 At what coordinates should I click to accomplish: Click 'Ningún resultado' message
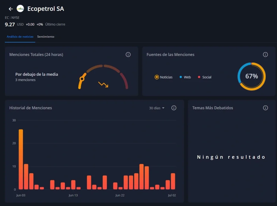point(231,157)
